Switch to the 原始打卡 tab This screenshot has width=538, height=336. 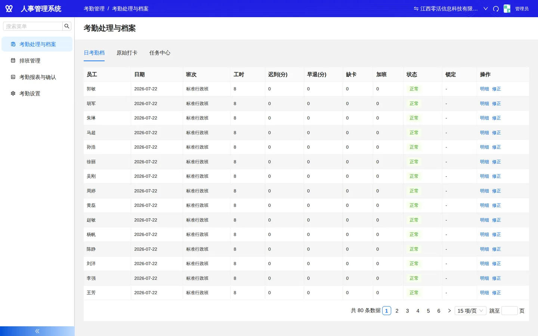tap(127, 53)
